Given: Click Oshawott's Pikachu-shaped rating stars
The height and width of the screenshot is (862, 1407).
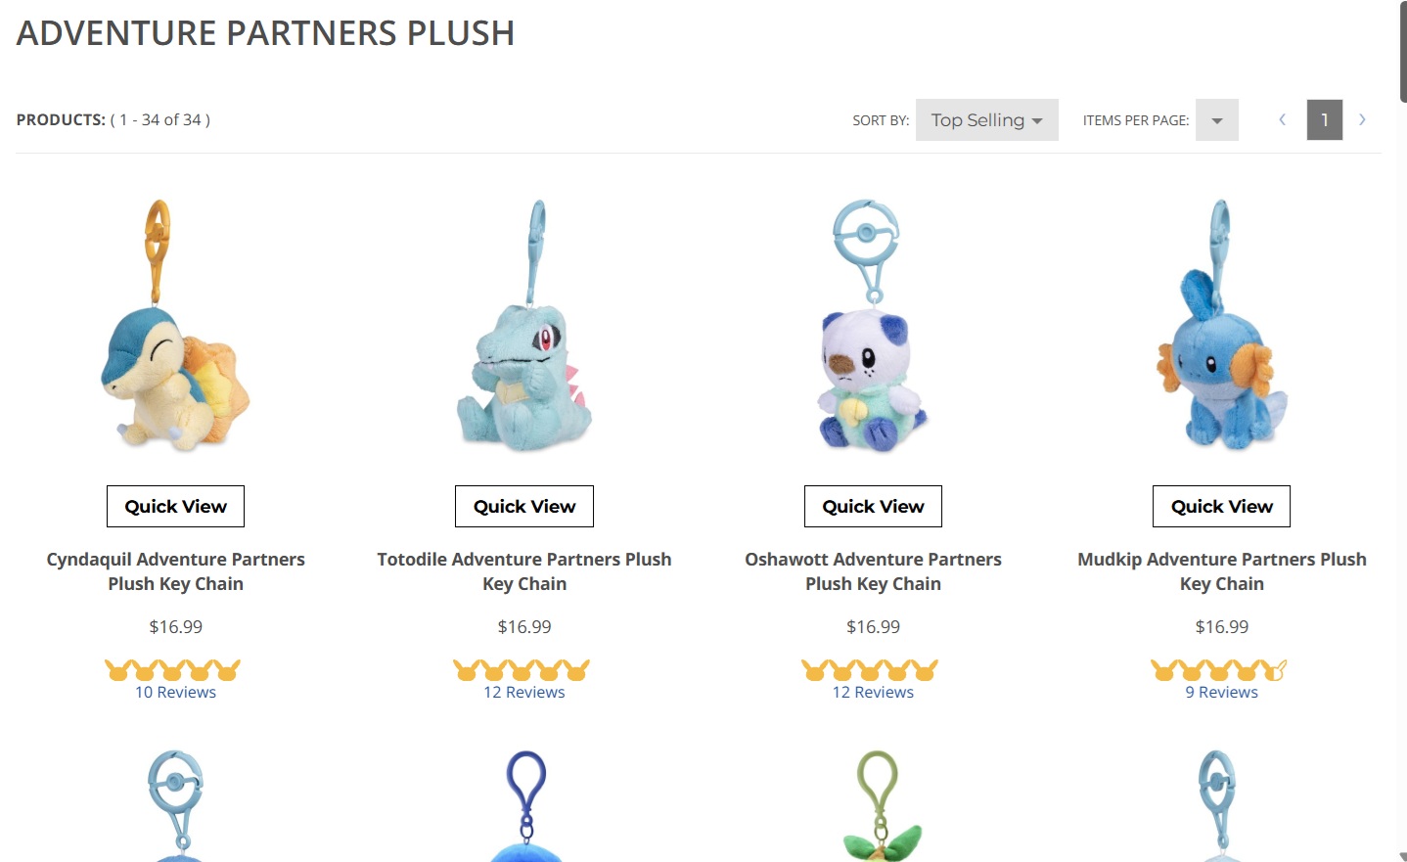Looking at the screenshot, I should coord(870,670).
